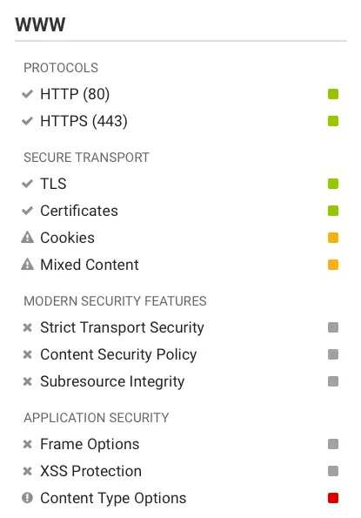Click the Mixed Content label
This screenshot has height=518, width=361.
tap(90, 265)
